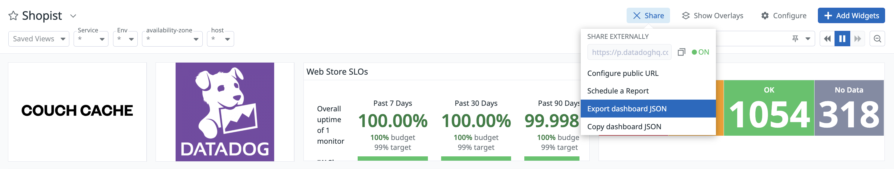Viewport: 894px width, 169px height.
Task: Expand the Shopist title dropdown chevron
Action: 73,16
